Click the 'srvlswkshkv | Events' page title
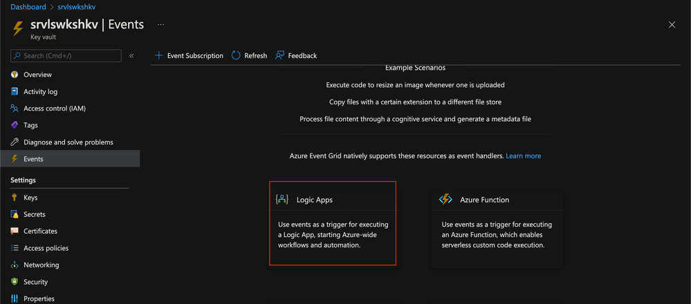 coord(87,25)
